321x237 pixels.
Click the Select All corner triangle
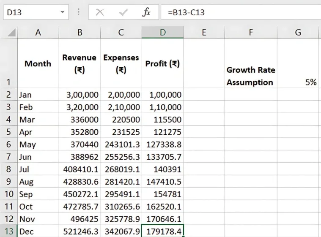pyautogui.click(x=11, y=33)
